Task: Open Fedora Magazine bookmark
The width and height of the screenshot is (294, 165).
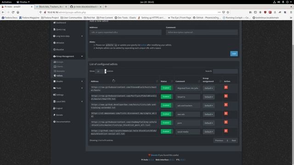Action: coord(29,17)
